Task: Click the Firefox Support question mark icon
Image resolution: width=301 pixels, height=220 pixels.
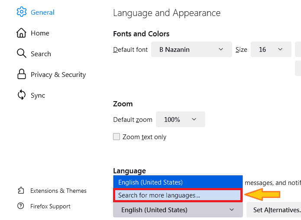Action: point(21,206)
